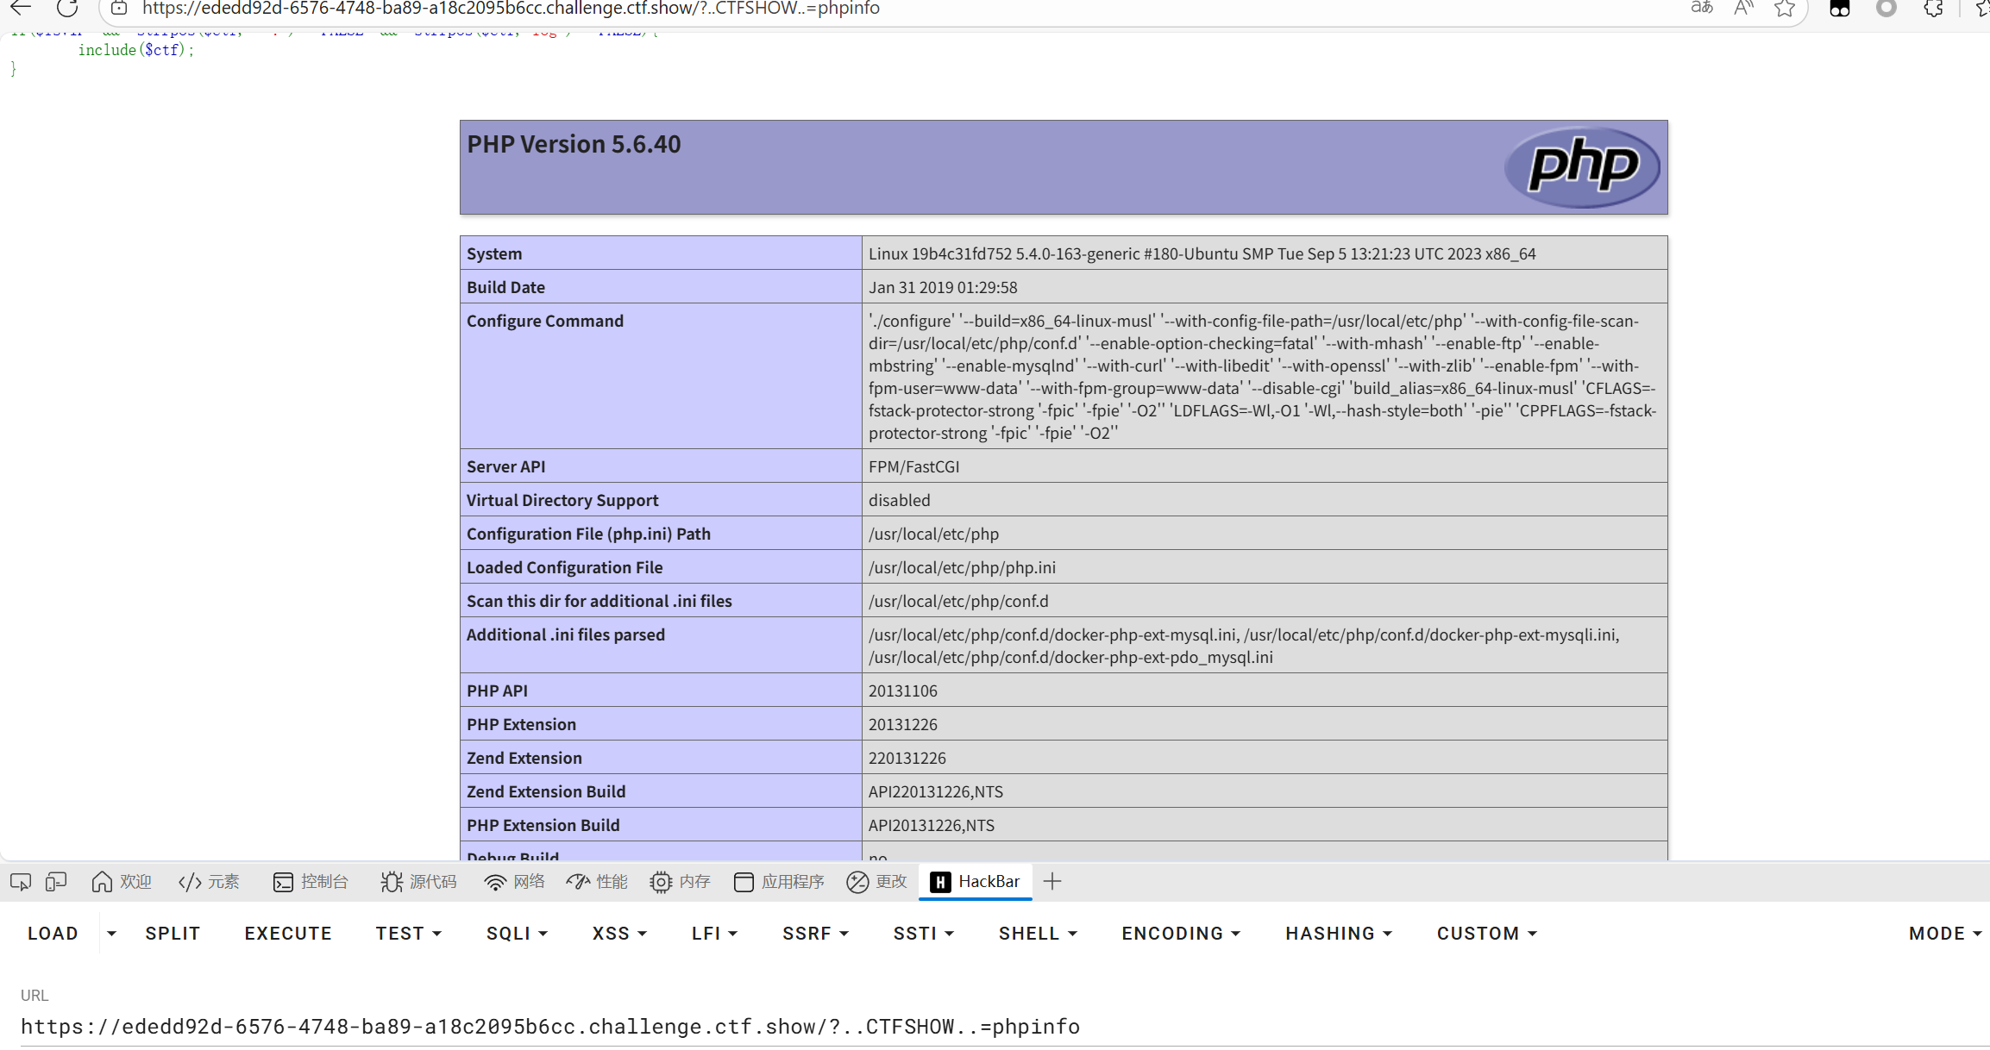The image size is (1990, 1050).
Task: Switch to the 控制台 console tab
Action: pos(311,882)
